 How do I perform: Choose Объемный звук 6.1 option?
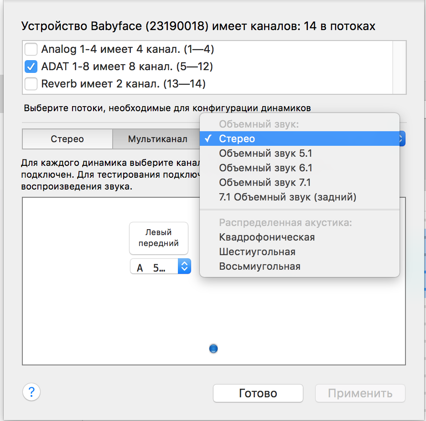click(299, 168)
